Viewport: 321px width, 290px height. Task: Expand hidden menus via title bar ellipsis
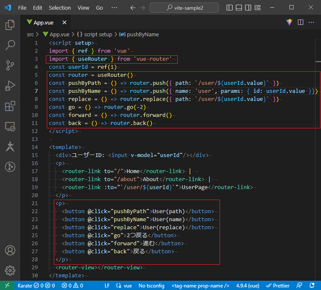click(114, 8)
